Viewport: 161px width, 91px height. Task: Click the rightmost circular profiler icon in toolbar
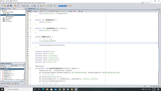pyautogui.click(x=71, y=6)
